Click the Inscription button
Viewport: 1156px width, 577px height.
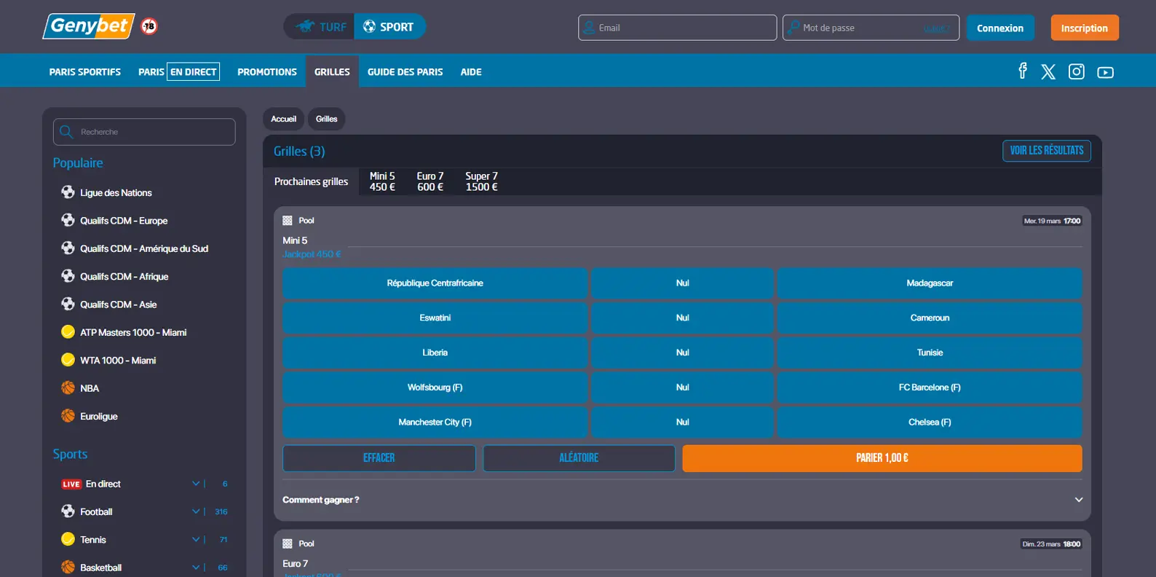[x=1085, y=28]
